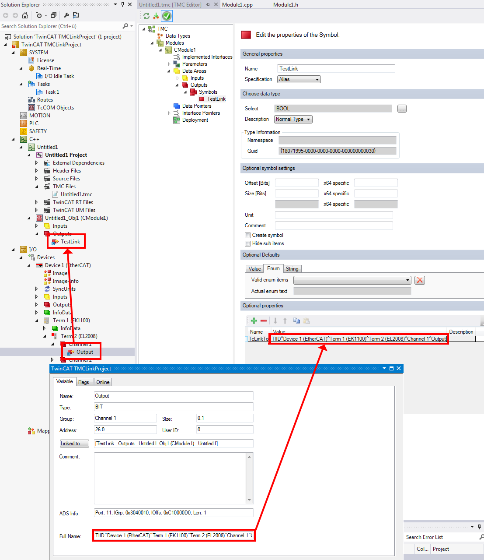Click the symbol Comment input field
Image resolution: width=484 pixels, height=560 pixels.
click(334, 225)
